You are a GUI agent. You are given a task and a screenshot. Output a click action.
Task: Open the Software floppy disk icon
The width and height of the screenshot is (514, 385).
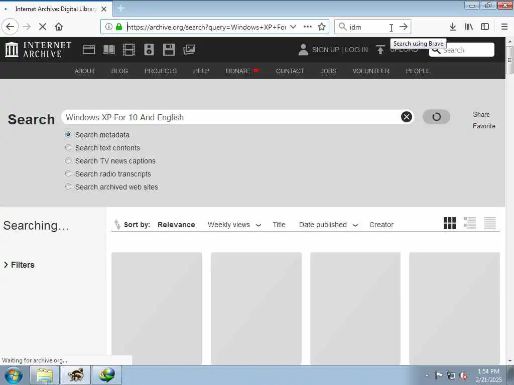click(x=169, y=50)
